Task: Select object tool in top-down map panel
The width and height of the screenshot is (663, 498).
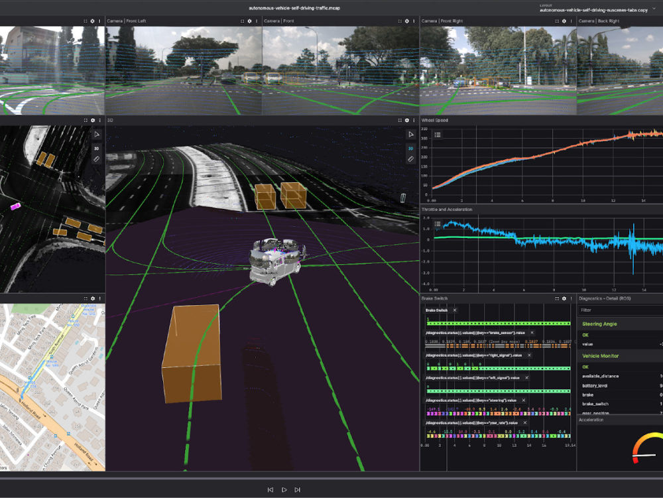Action: point(97,135)
